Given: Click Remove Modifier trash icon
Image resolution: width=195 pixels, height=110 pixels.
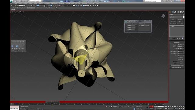Looking at the screenshot, I should (179, 38).
